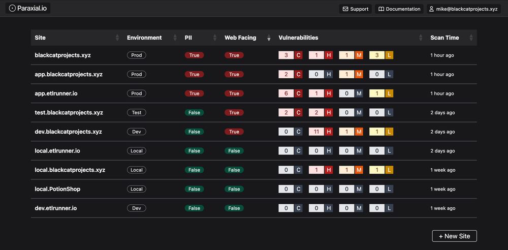Open the blackcatprojects.xyz site row
This screenshot has width=508, height=250.
(x=253, y=55)
